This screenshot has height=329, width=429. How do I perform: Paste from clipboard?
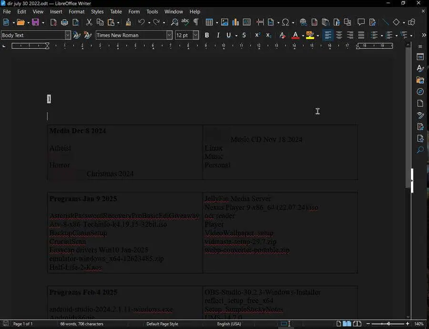point(111,22)
